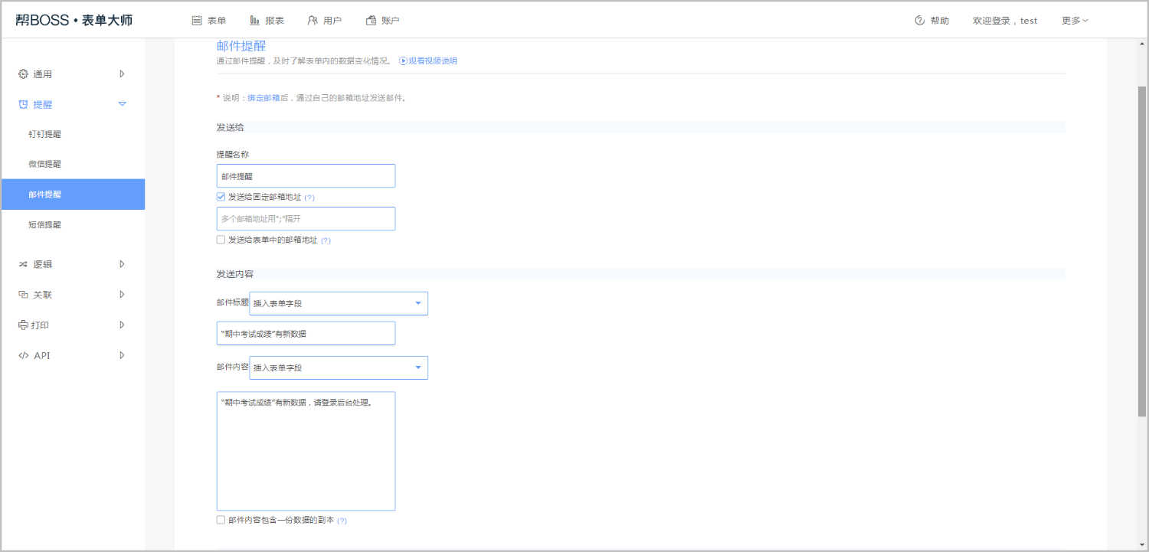Click the 表单 form icon in top navigation

197,21
